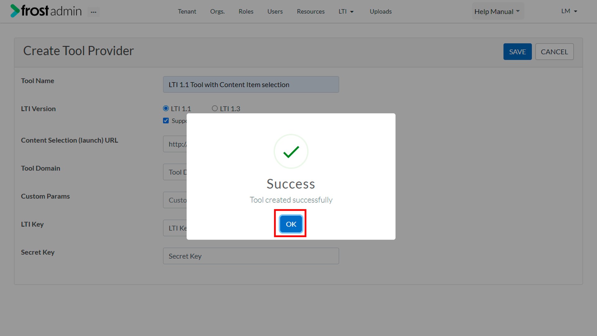Click the Custom Params input field
597x336 pixels.
175,200
